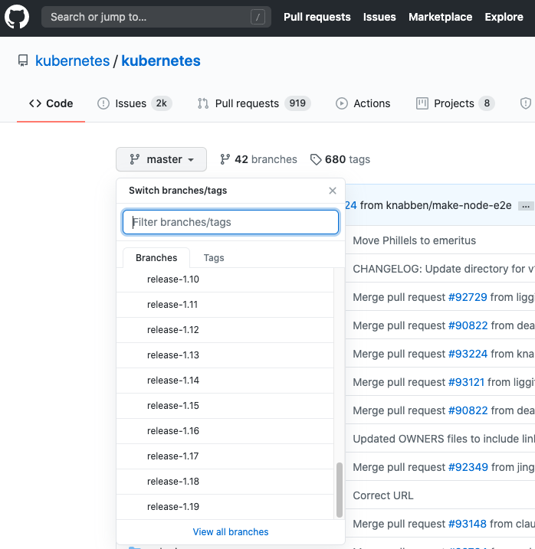Viewport: 535px width, 549px height.
Task: Open the repository Actions tab
Action: point(363,103)
